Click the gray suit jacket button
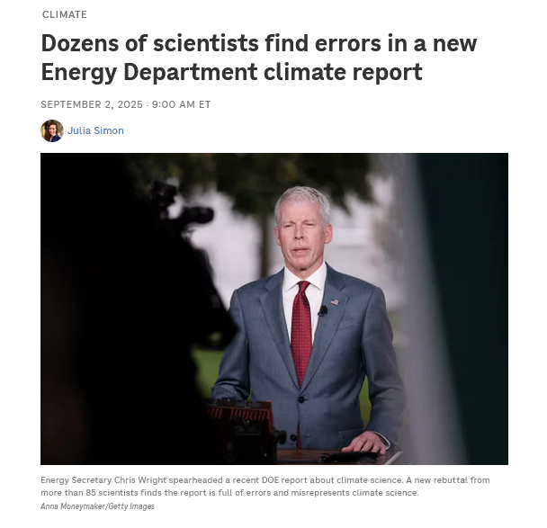The width and height of the screenshot is (547, 528). tap(301, 399)
